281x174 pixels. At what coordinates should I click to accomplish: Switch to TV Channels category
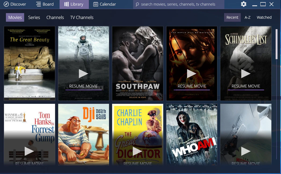[82, 17]
